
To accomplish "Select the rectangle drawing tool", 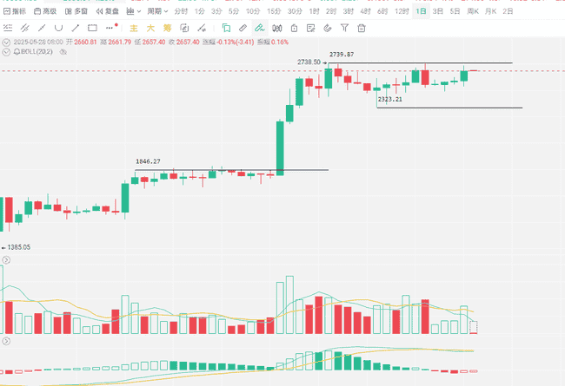I will 93,28.
